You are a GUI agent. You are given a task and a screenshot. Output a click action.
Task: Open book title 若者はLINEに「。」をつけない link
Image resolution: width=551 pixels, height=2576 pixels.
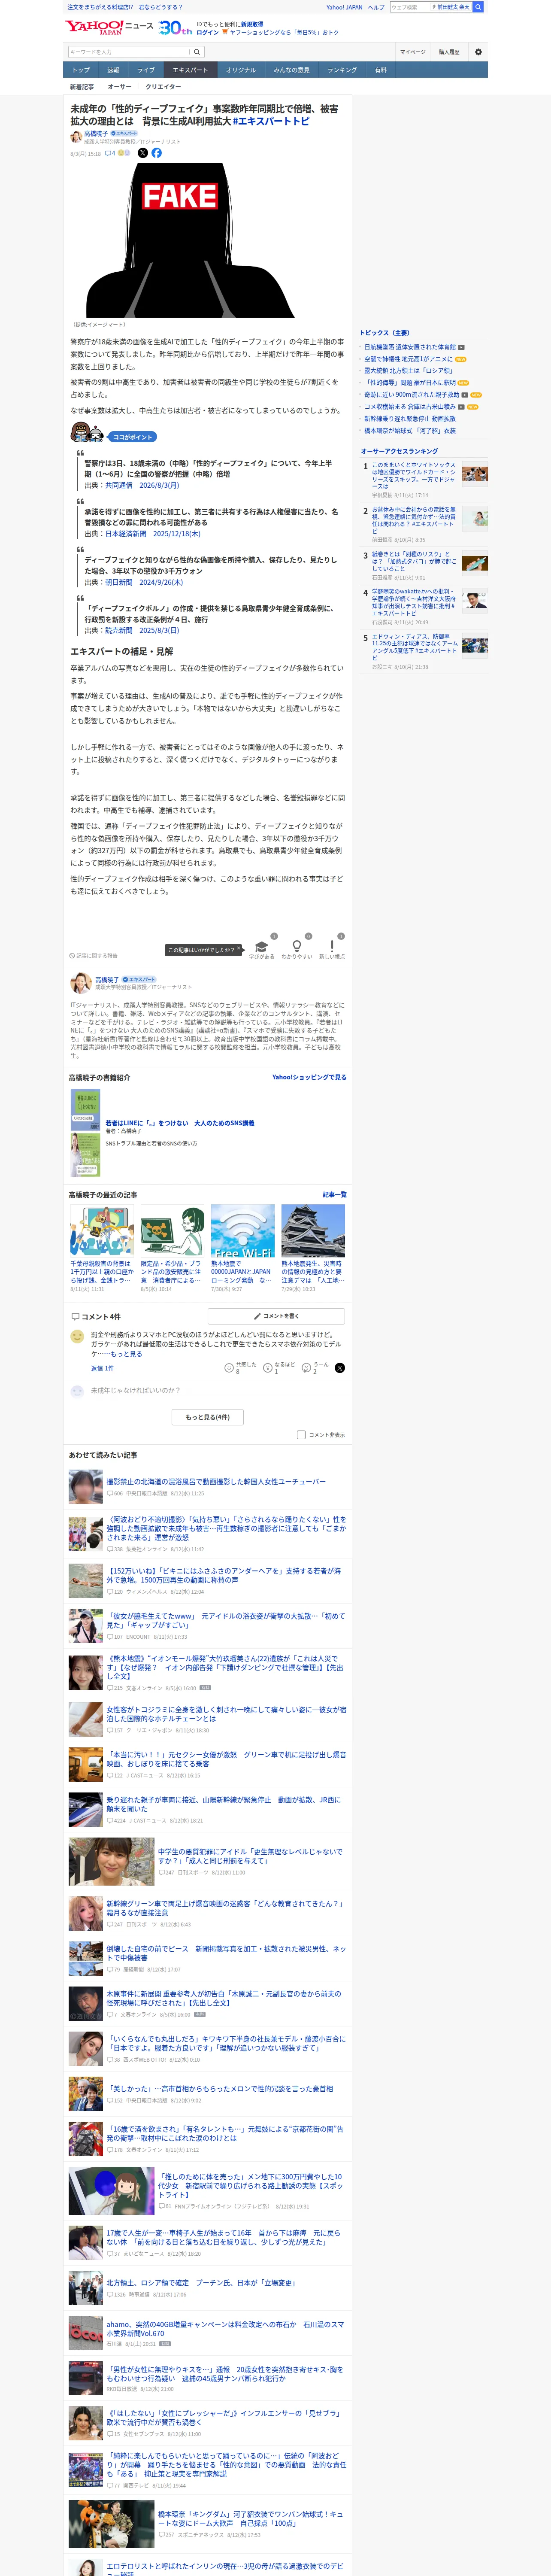tap(180, 1123)
